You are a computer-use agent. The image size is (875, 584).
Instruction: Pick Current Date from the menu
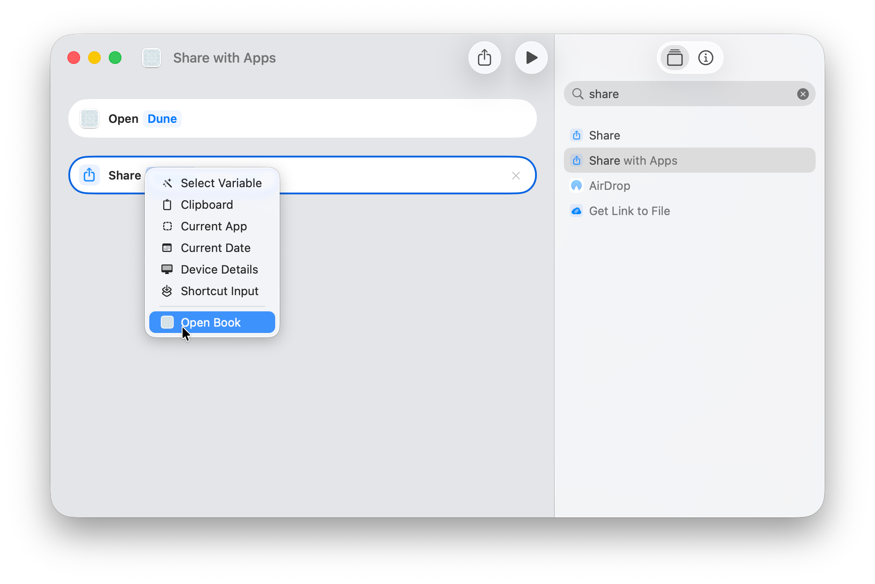215,248
